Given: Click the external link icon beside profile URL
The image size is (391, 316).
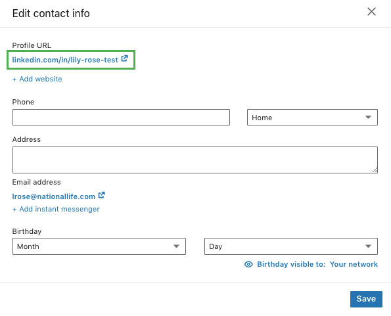Looking at the screenshot, I should pyautogui.click(x=124, y=58).
